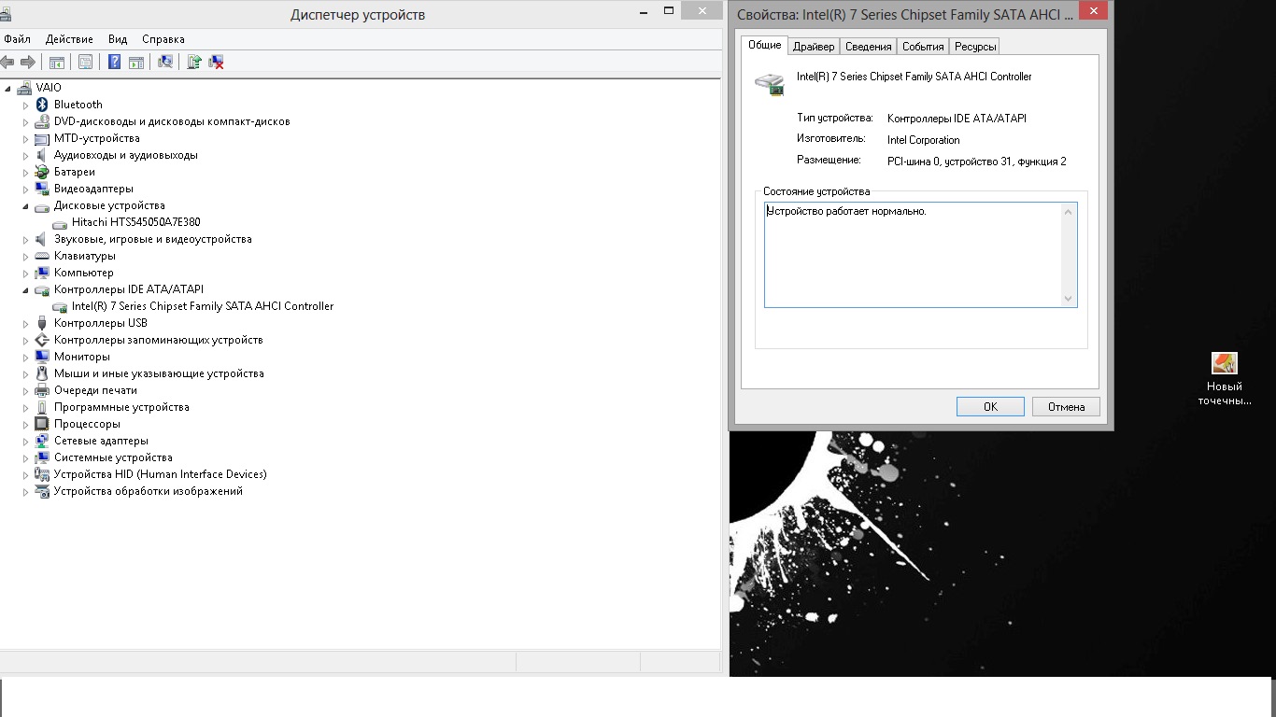Screen dimensions: 1276x717
Task: Open the Действие menu
Action: coord(69,39)
